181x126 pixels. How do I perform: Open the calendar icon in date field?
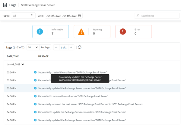coord(80,16)
